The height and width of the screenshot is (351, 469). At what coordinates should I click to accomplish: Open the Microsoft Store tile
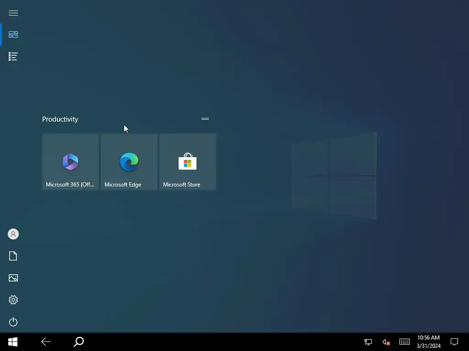click(187, 161)
